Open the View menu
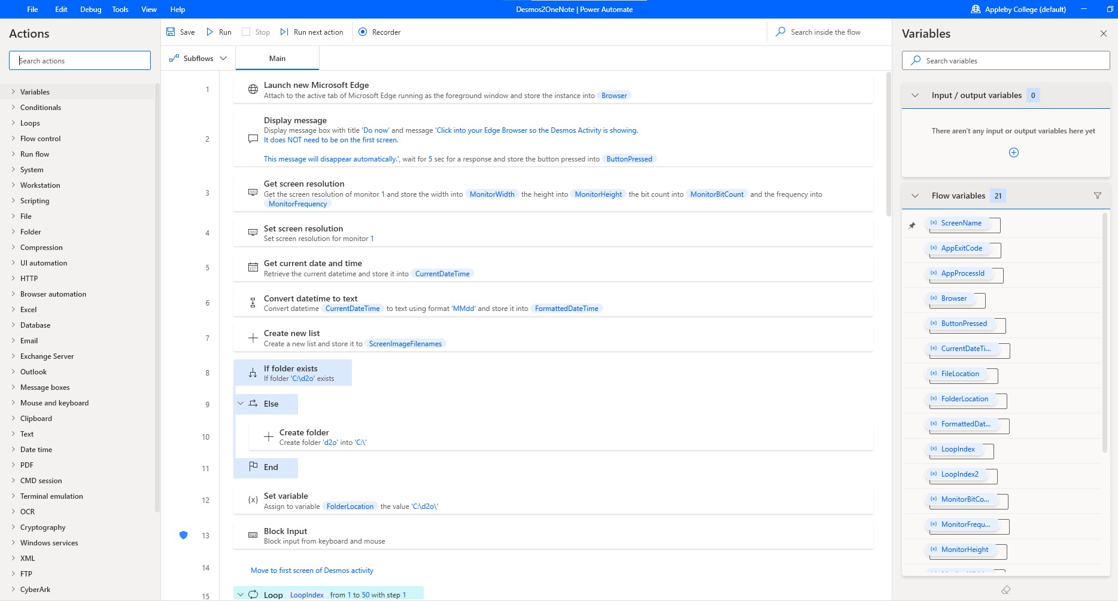This screenshot has width=1118, height=601. (x=149, y=9)
